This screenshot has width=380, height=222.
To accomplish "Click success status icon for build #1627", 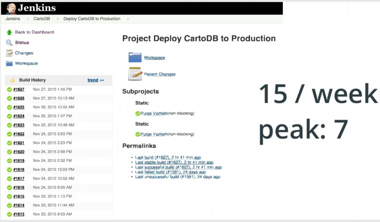I will [x=9, y=89].
